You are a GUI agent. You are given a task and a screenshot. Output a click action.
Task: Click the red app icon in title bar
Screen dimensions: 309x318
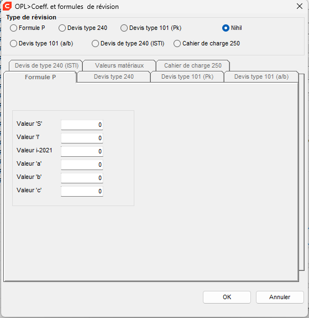point(7,6)
